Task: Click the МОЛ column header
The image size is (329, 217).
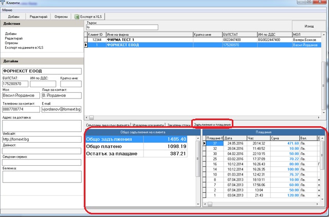Action: [x=306, y=34]
